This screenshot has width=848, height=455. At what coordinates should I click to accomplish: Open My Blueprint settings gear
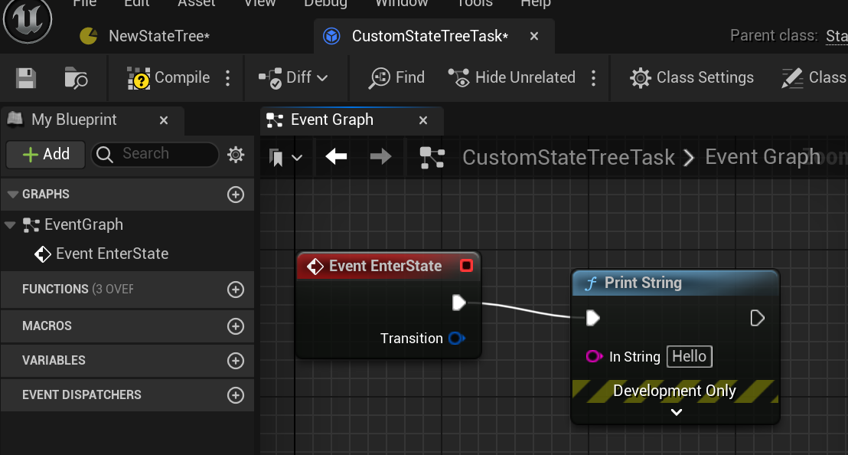coord(236,155)
